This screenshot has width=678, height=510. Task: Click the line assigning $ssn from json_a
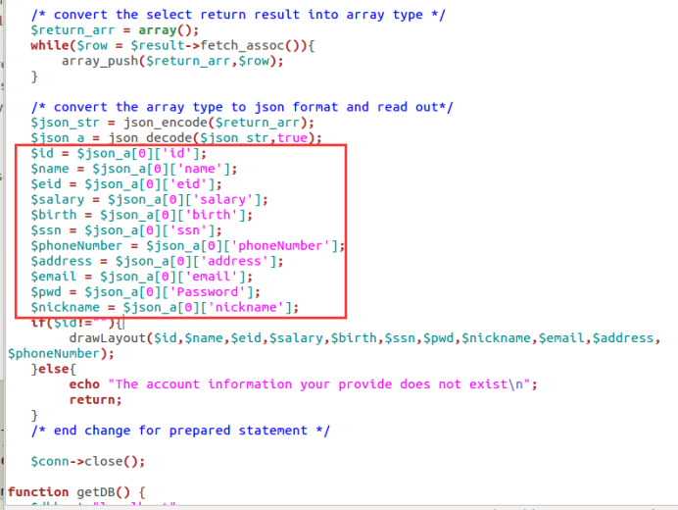point(126,230)
